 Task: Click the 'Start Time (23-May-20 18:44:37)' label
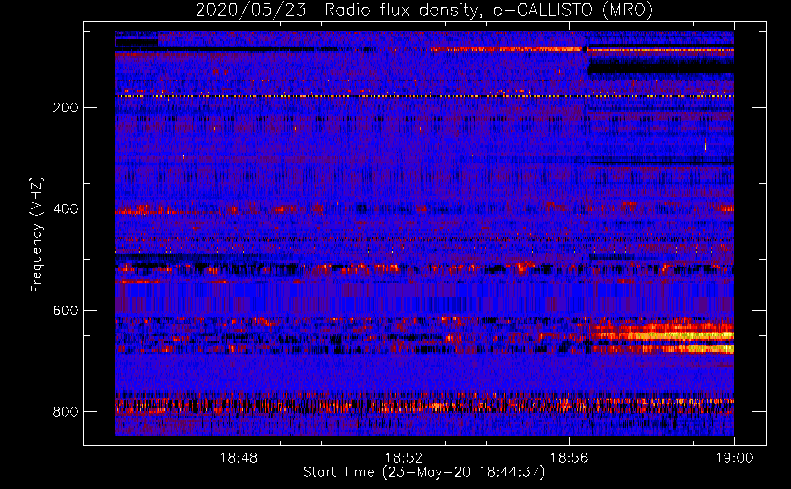[x=424, y=472]
